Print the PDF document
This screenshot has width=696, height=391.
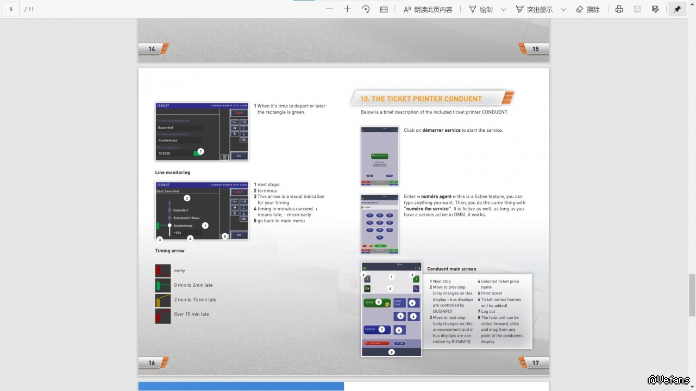[x=619, y=9]
